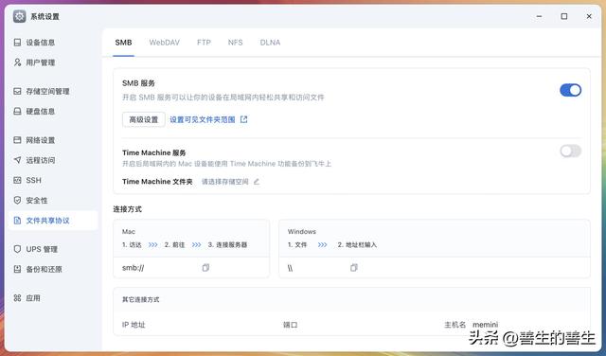Select the 存储空间管理 sidebar icon

click(17, 91)
